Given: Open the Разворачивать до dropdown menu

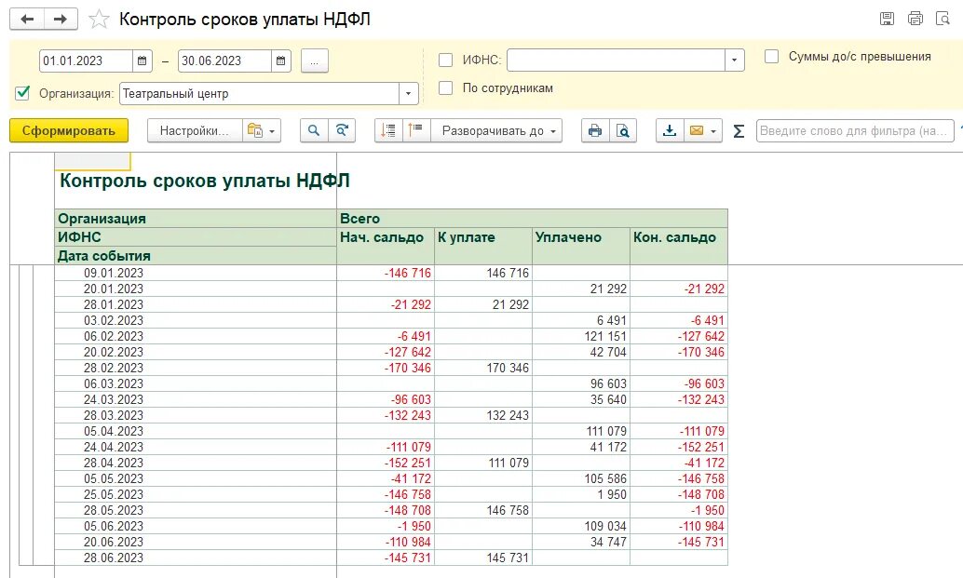Looking at the screenshot, I should [496, 130].
